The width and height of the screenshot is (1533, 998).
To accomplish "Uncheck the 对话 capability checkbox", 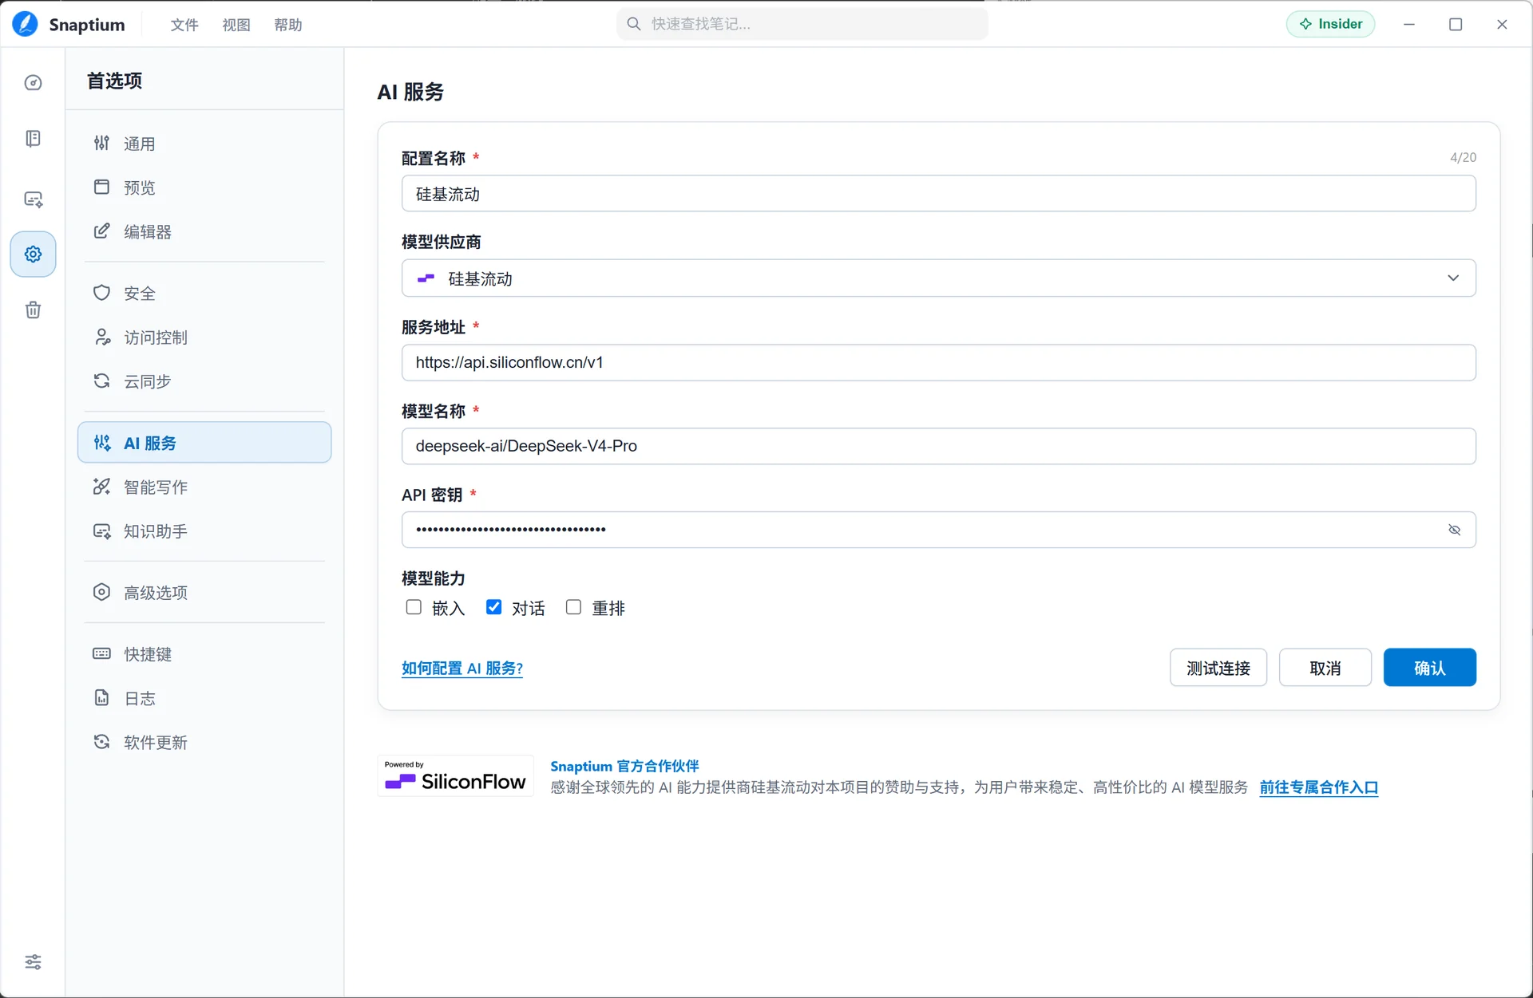I will click(494, 607).
